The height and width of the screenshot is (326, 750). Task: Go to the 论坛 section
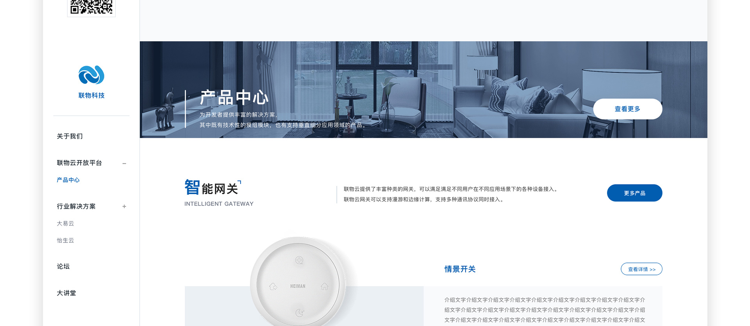click(x=63, y=266)
